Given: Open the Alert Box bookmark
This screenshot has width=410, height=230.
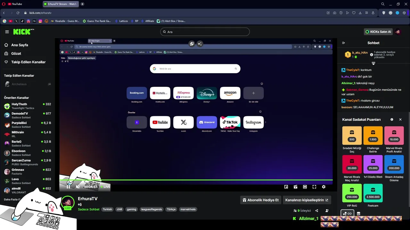Looking at the screenshot, I should tap(171, 21).
